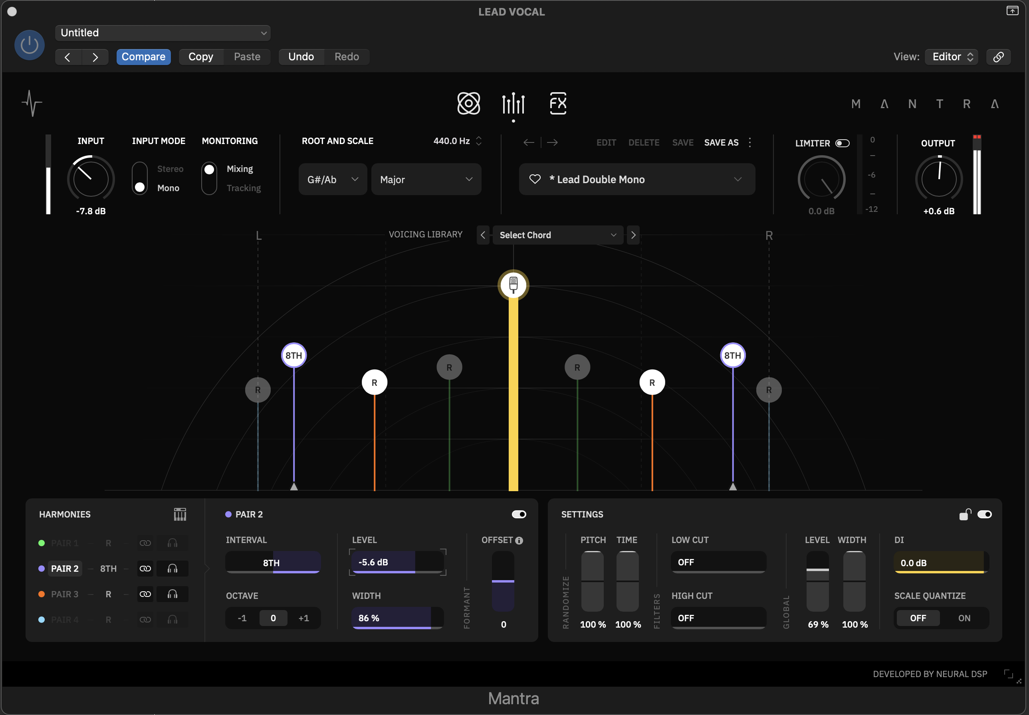Image resolution: width=1029 pixels, height=715 pixels.
Task: Go to previous voicing chord chevron
Action: coord(483,235)
